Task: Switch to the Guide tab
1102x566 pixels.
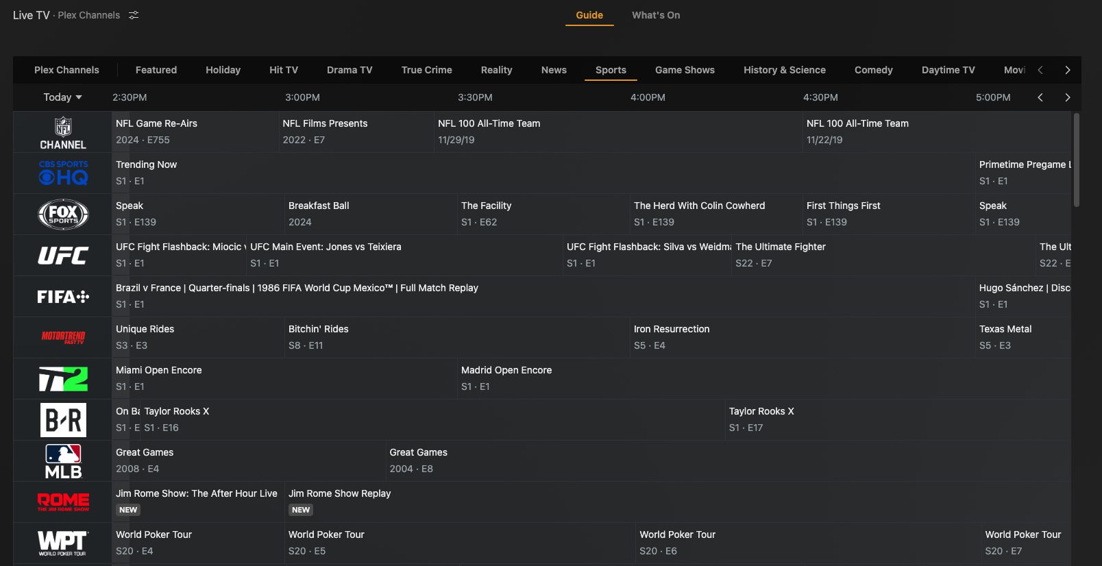Action: pos(589,15)
